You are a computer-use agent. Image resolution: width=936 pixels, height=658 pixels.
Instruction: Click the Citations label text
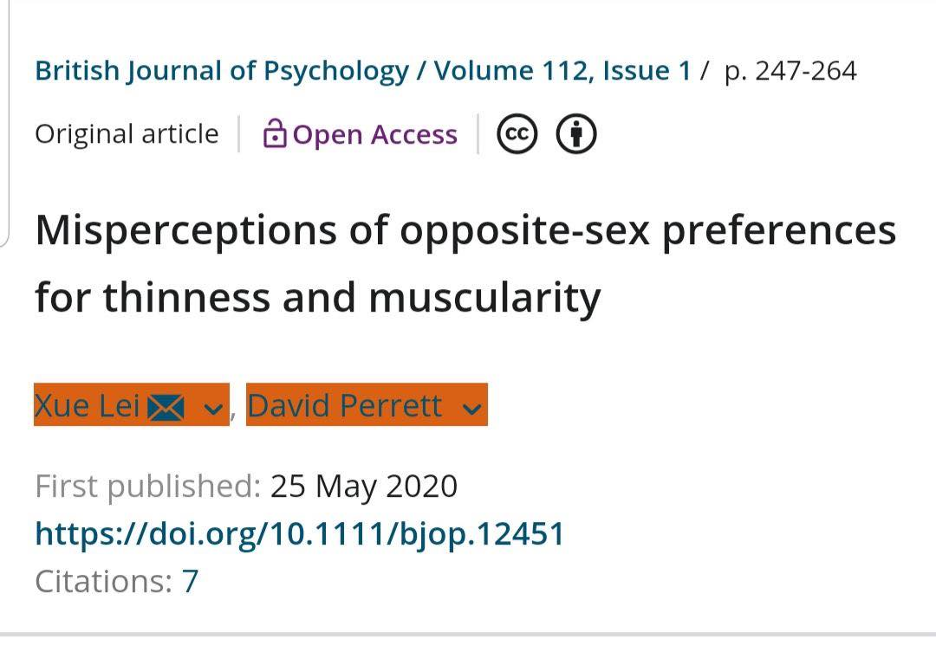click(x=104, y=581)
